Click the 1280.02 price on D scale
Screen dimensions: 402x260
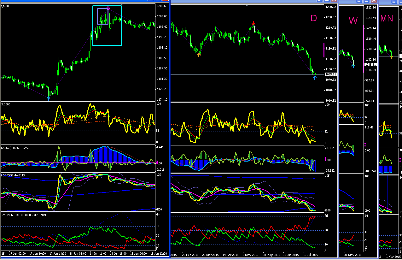point(330,7)
